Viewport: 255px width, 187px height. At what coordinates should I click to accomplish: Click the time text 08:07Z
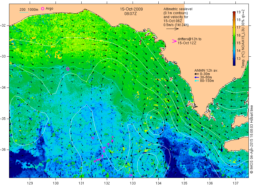tap(131, 14)
